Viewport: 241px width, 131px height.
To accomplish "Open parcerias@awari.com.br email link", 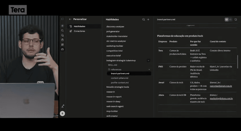I will 221,86.
